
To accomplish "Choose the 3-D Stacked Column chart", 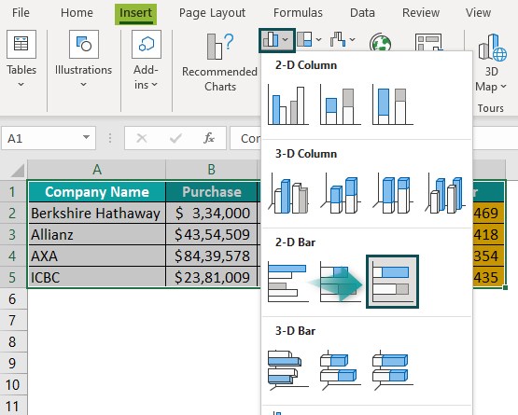I will pos(341,193).
